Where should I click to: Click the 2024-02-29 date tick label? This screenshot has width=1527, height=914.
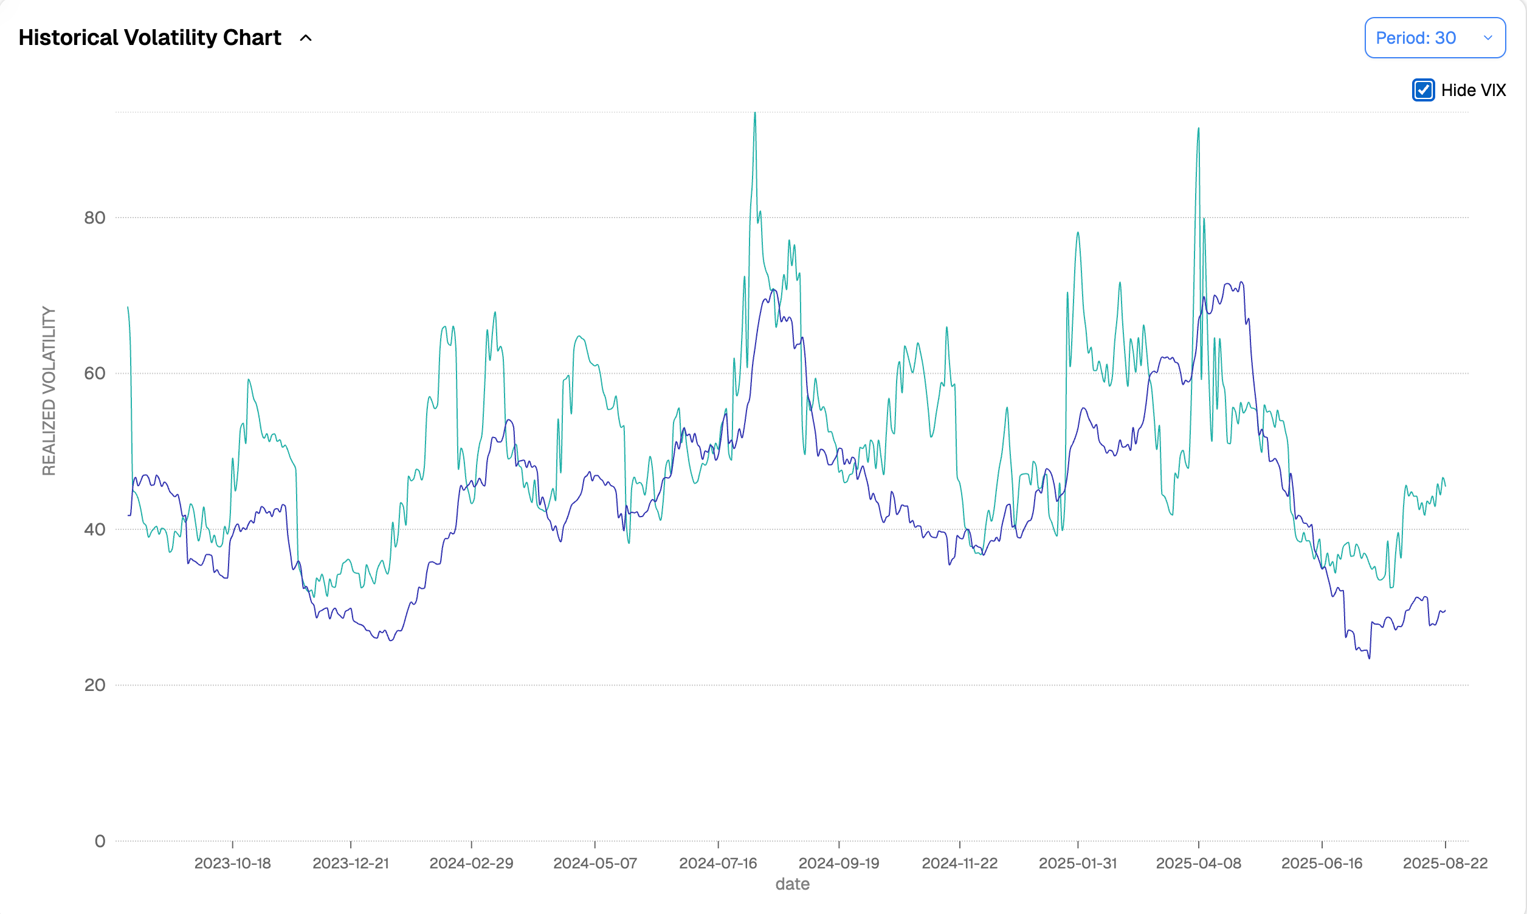coord(471,863)
